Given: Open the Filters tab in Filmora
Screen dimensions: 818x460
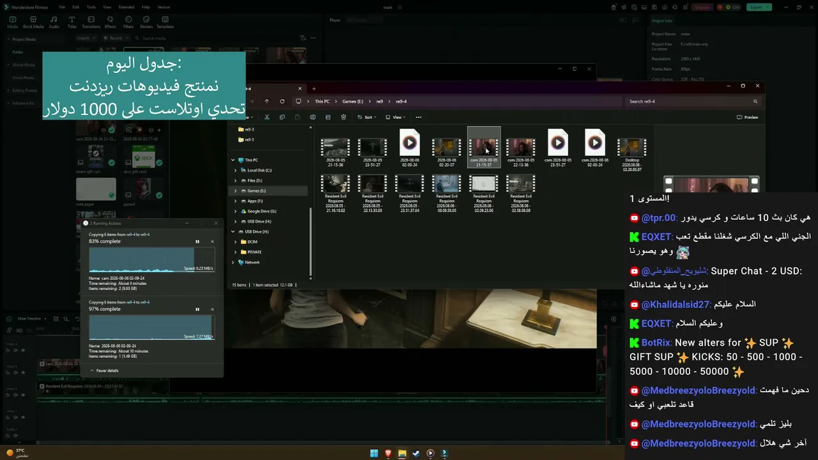Looking at the screenshot, I should click(x=128, y=22).
